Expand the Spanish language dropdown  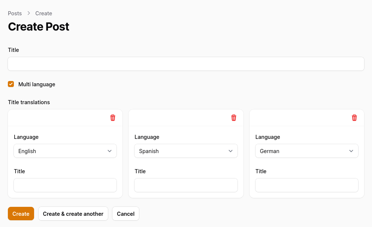[186, 151]
